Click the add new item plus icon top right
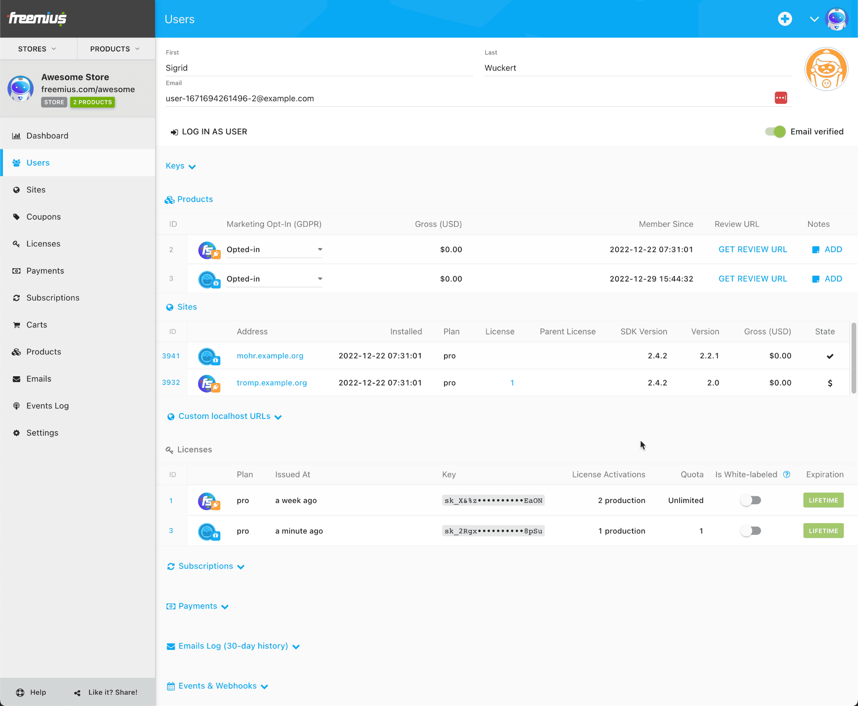This screenshot has width=858, height=706. coord(785,19)
